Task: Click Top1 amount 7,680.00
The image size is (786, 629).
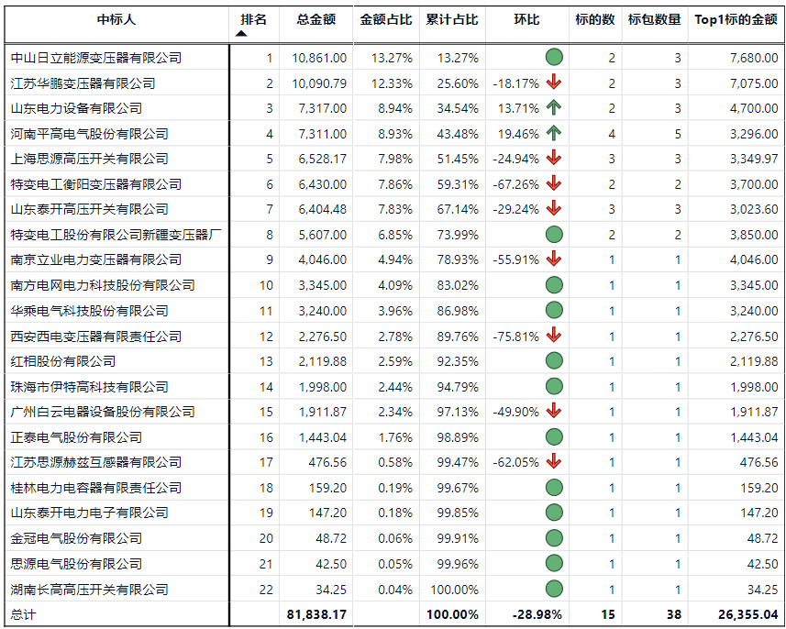Action: [754, 58]
